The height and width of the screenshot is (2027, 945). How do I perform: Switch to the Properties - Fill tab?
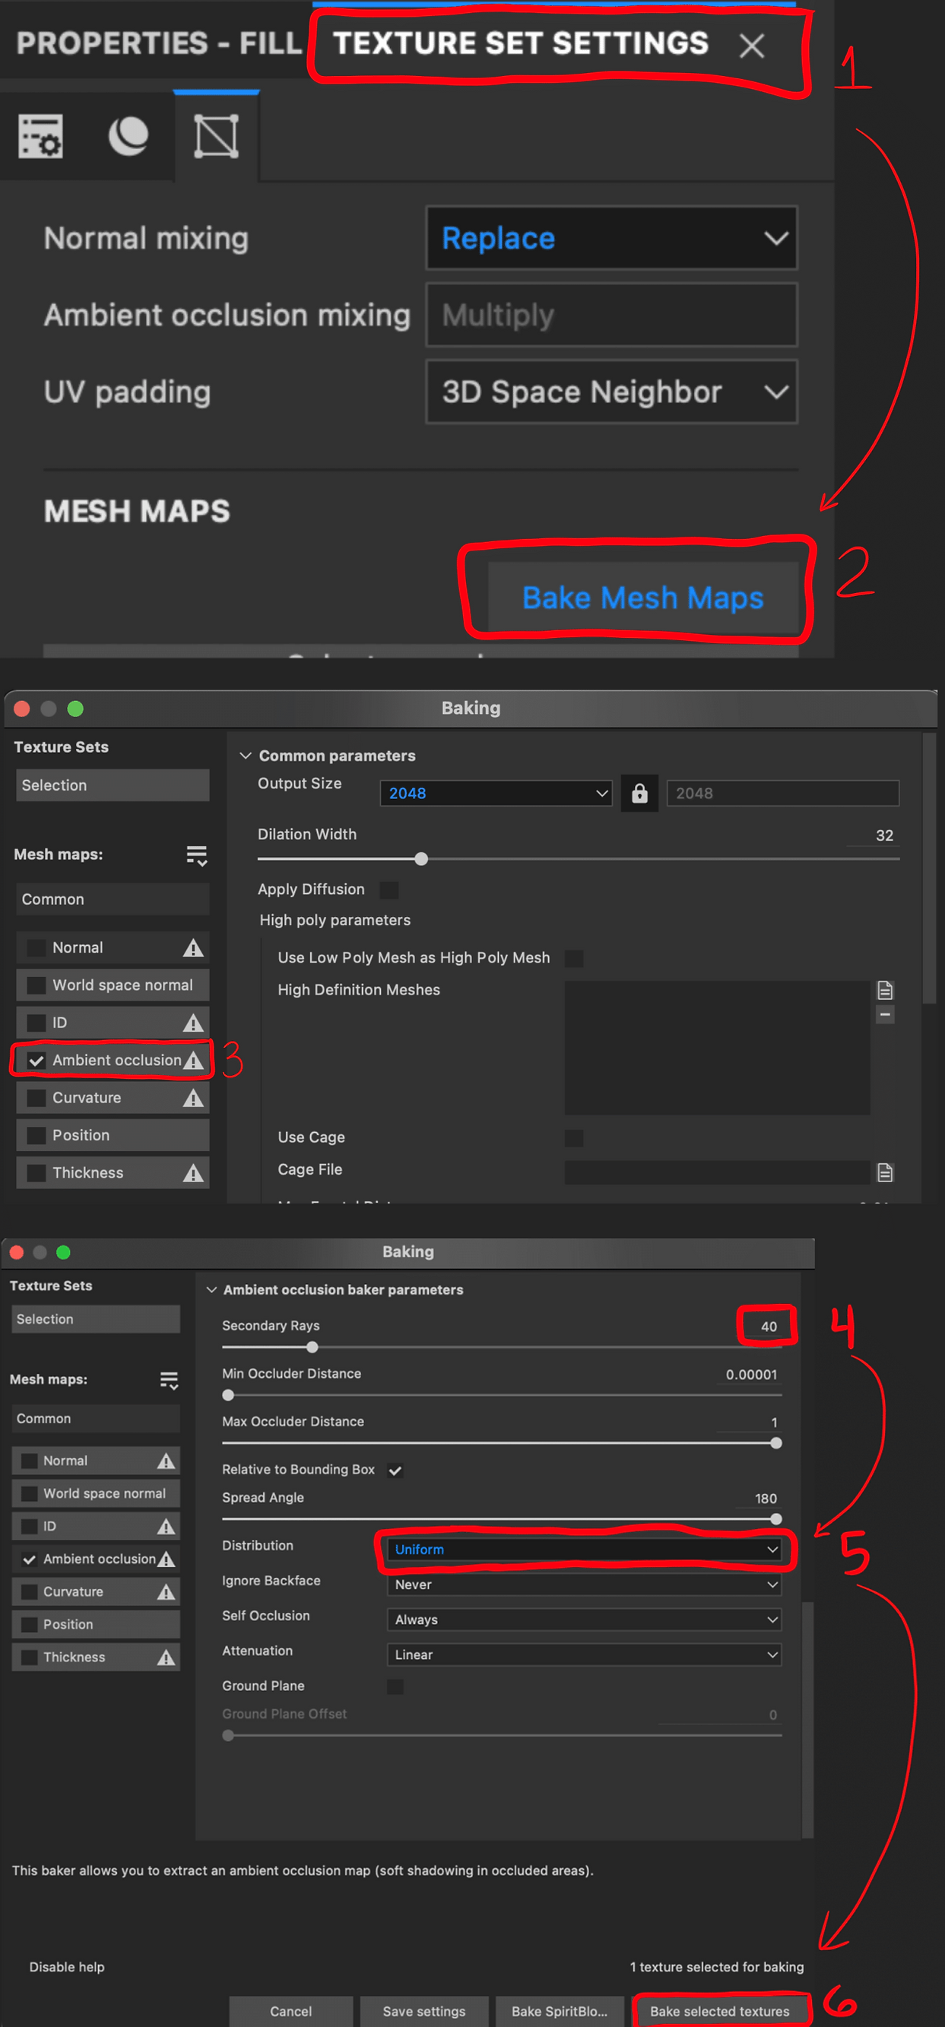[x=159, y=43]
